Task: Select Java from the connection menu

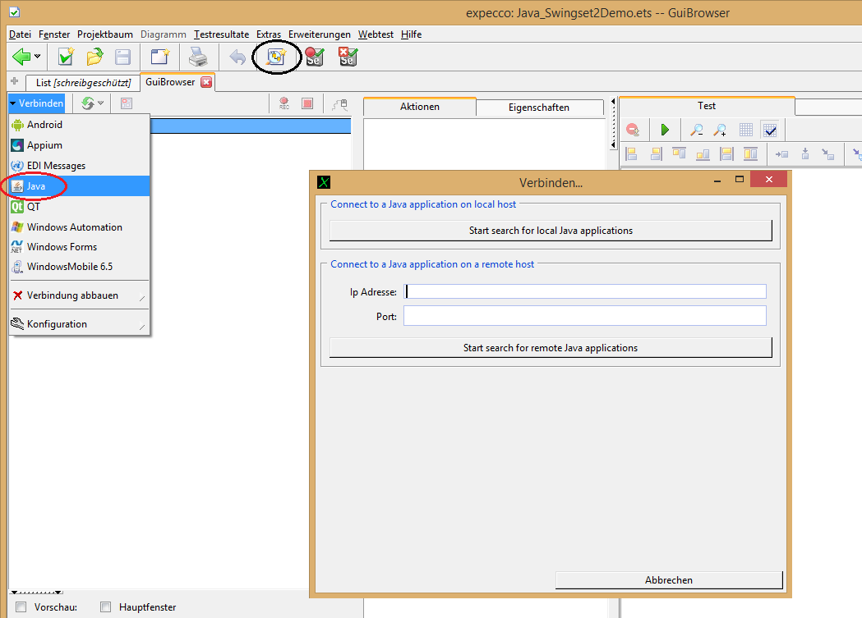Action: [x=36, y=186]
